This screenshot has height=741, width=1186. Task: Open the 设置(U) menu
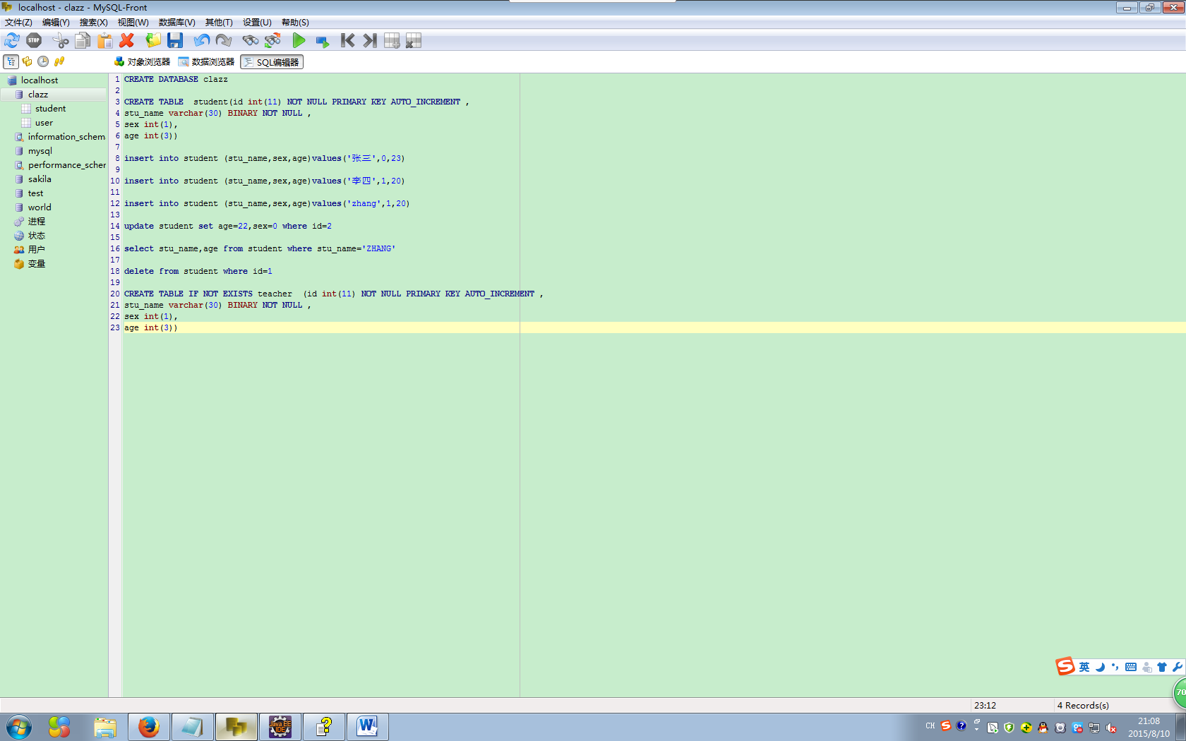(257, 23)
